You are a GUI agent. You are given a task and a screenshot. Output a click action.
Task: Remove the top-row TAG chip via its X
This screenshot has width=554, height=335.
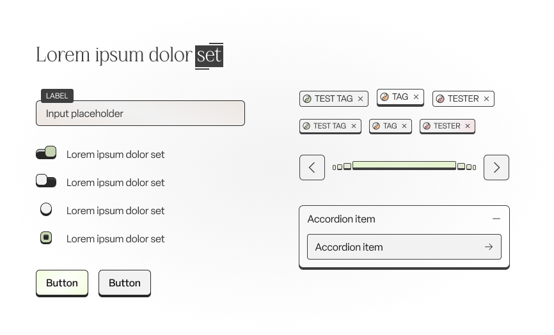pyautogui.click(x=416, y=97)
